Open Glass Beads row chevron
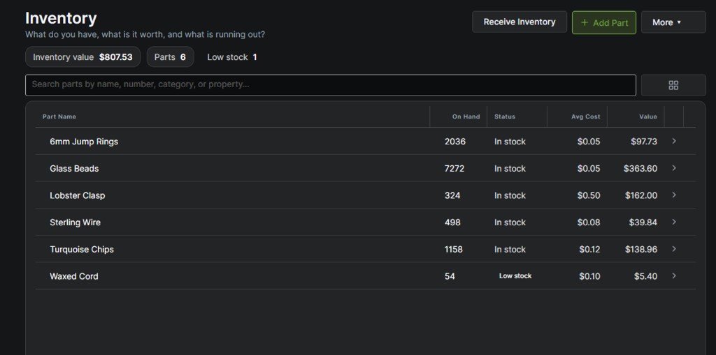 tap(674, 168)
